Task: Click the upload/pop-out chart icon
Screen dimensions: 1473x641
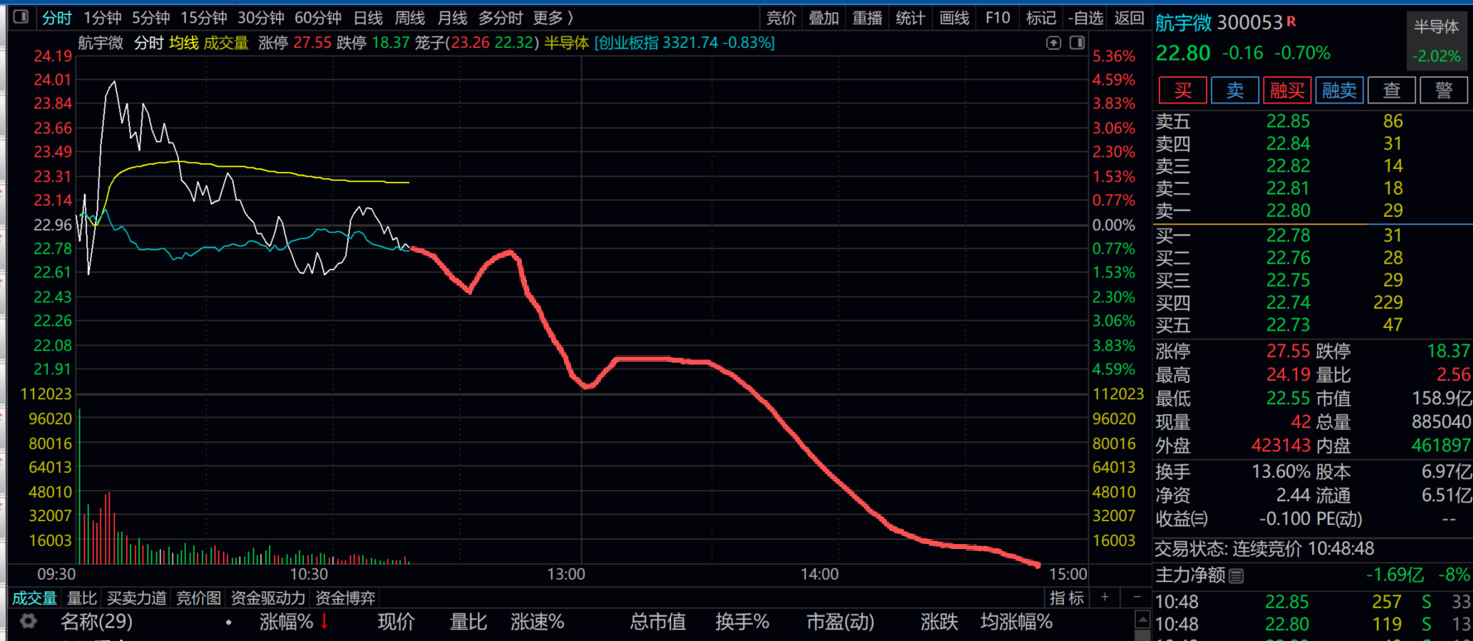Action: pos(1053,42)
